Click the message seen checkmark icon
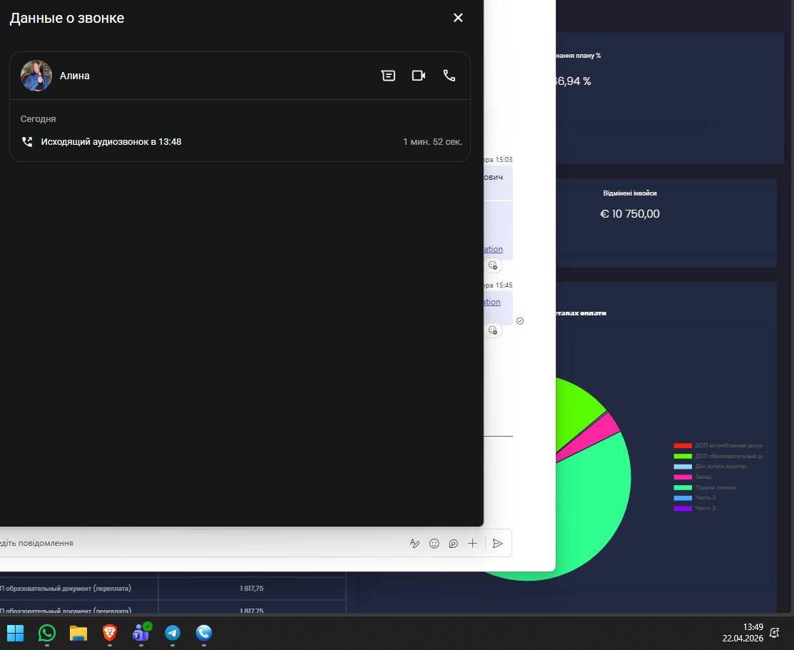 point(519,320)
